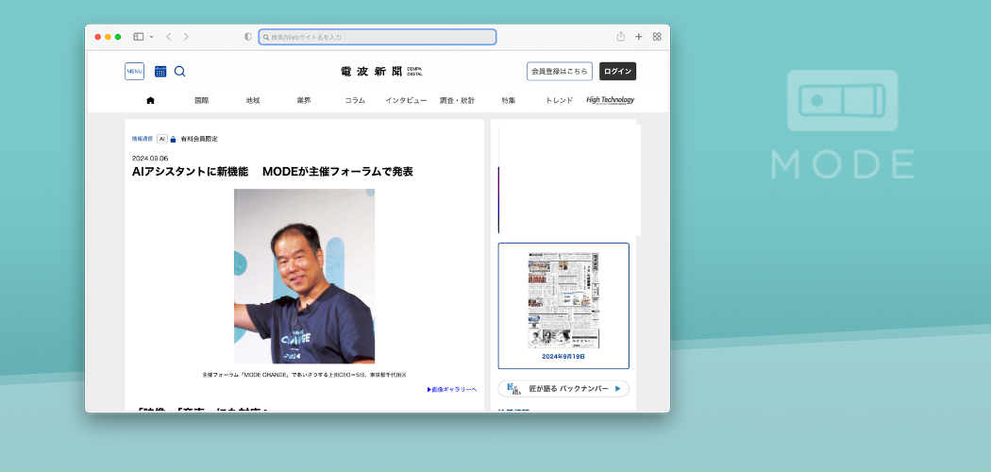
Task: Click the ログイン button
Action: click(617, 71)
